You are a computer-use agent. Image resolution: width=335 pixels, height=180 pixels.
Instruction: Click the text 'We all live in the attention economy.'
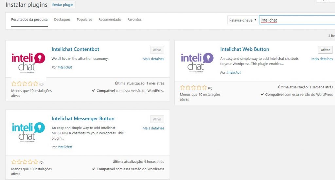pos(80,59)
